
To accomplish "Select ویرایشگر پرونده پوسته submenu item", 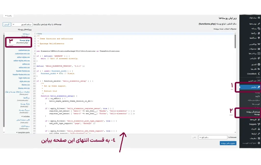I will [x=253, y=113].
